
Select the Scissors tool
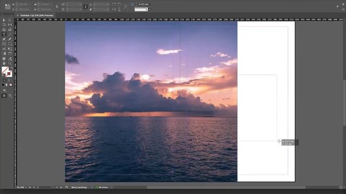(x=4, y=49)
